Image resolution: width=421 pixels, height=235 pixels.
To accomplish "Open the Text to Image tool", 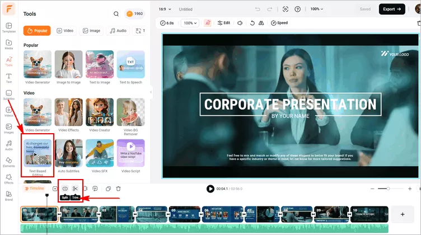I will point(100,67).
